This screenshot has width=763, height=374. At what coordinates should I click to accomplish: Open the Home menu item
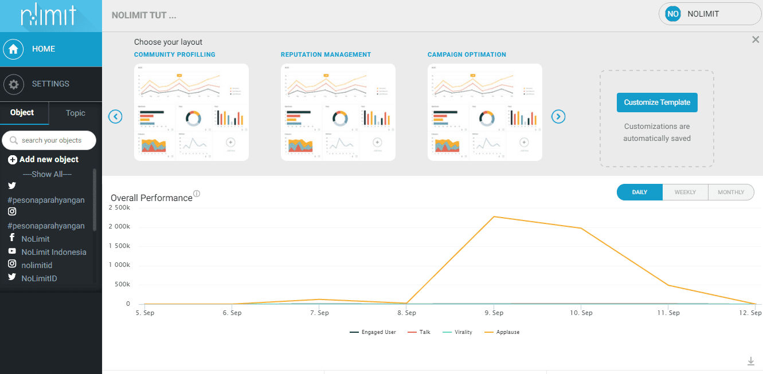(51, 49)
